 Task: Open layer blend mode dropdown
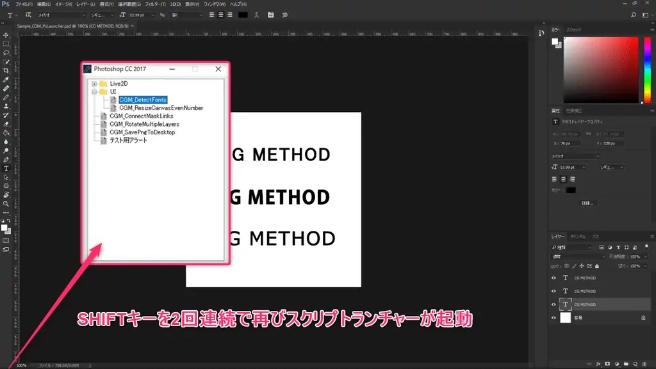[578, 256]
